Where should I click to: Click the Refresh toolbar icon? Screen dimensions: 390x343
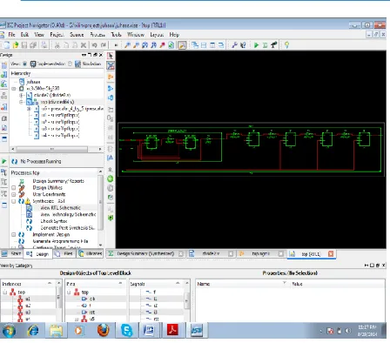coord(171,45)
